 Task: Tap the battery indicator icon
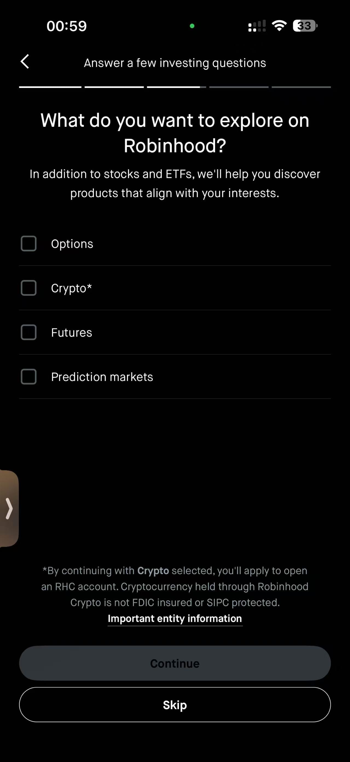[x=305, y=26]
